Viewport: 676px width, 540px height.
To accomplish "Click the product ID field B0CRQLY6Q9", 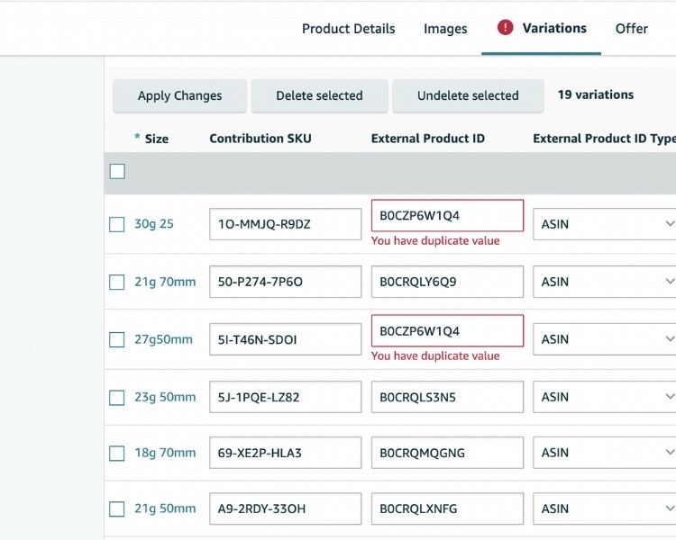I will [447, 282].
